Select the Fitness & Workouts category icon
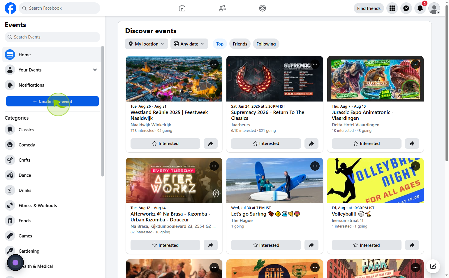Screen dimensions: 449x278 10,205
